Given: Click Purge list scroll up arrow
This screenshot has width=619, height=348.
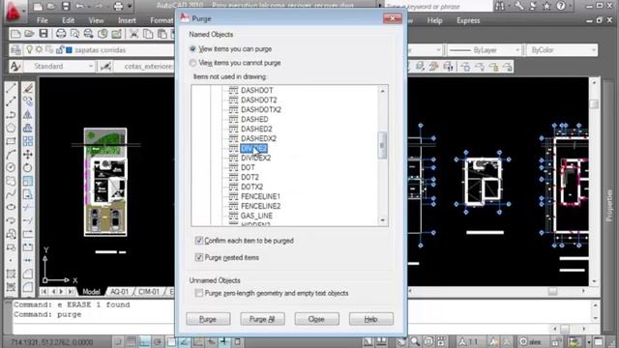Looking at the screenshot, I should point(382,91).
